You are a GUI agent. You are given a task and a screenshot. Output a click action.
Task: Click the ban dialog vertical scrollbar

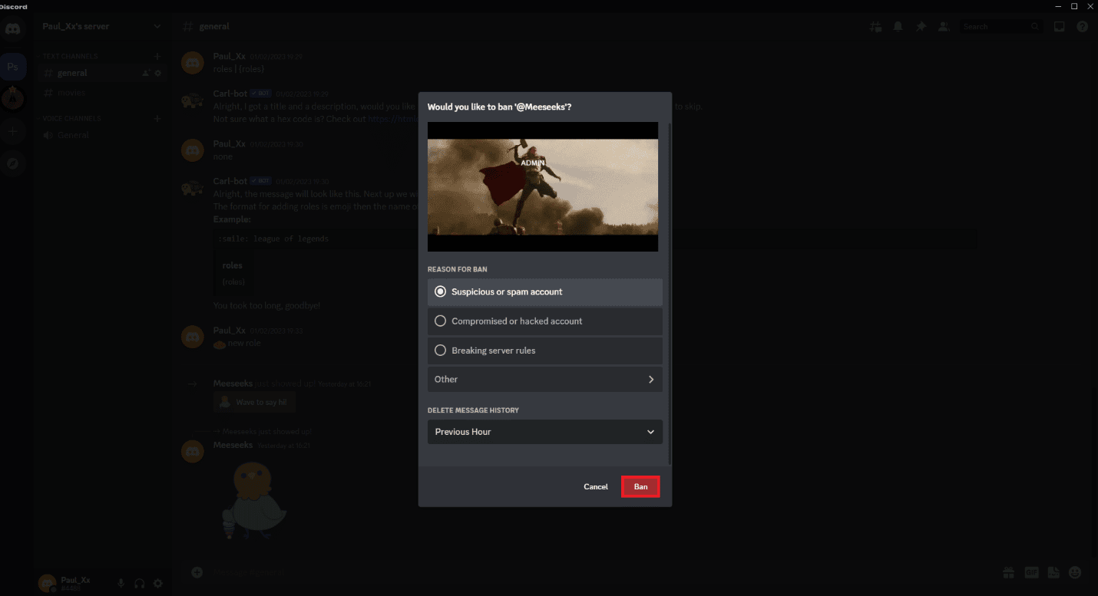point(670,292)
